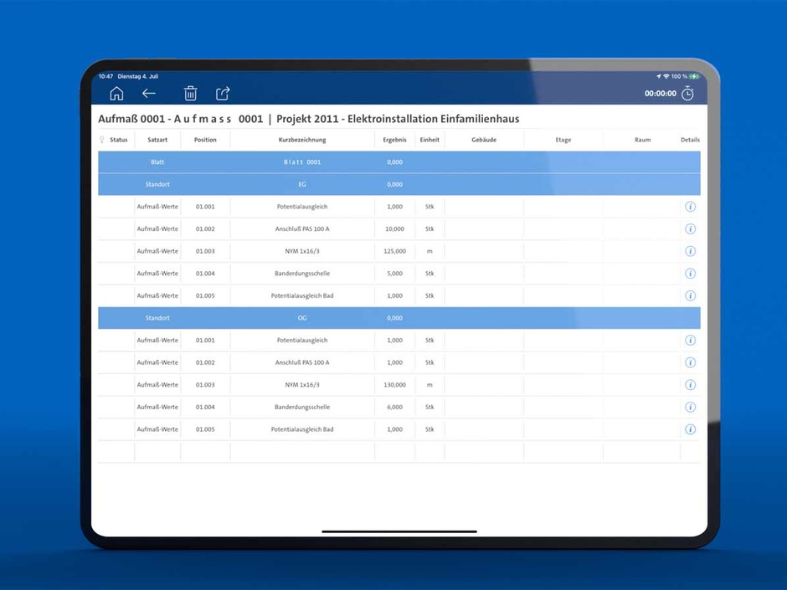The image size is (787, 590).
Task: Go to the home screen icon
Action: 116,94
